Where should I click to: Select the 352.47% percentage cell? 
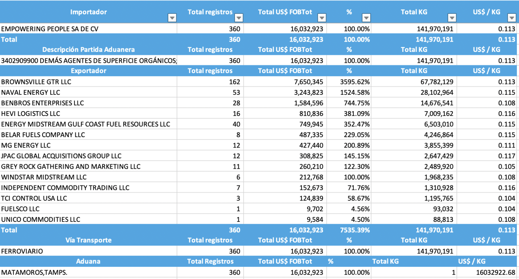click(349, 124)
